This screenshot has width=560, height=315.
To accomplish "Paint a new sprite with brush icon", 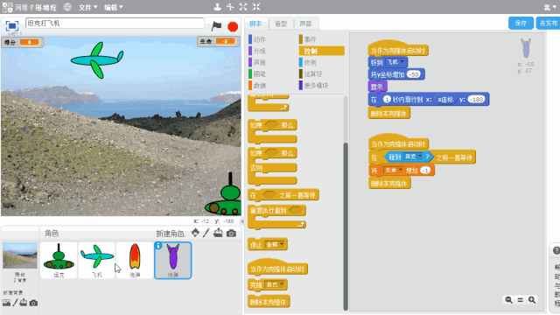I will 206,233.
